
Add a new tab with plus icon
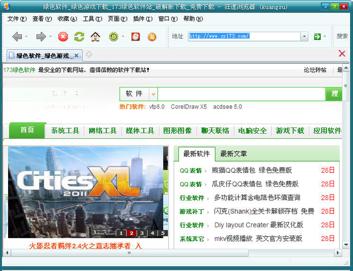89,54
